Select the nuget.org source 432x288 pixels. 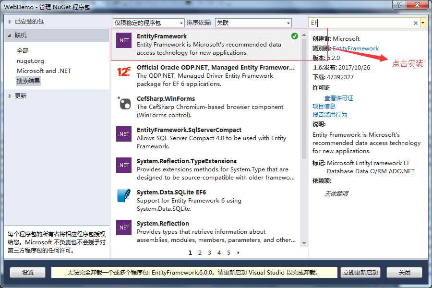[x=30, y=61]
